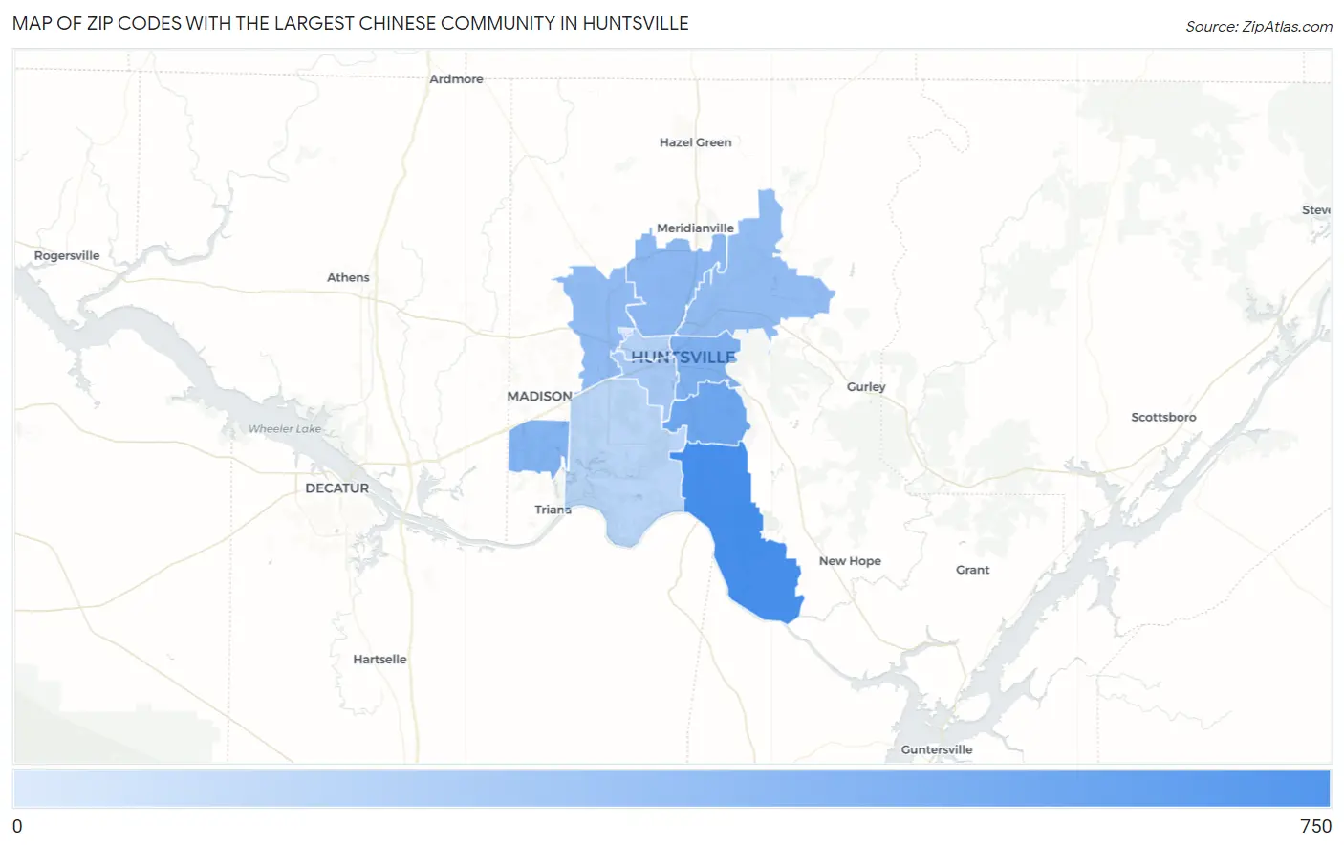
Task: Select the Huntsville label on the map
Action: coord(683,357)
